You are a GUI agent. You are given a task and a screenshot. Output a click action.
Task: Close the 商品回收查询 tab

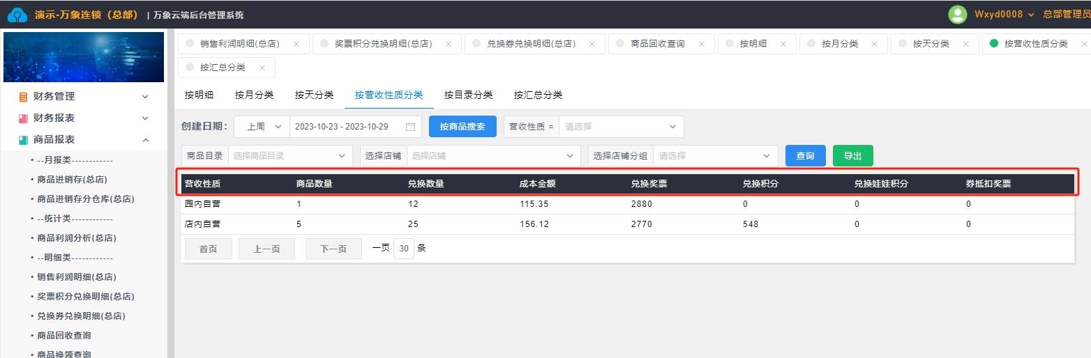point(701,44)
